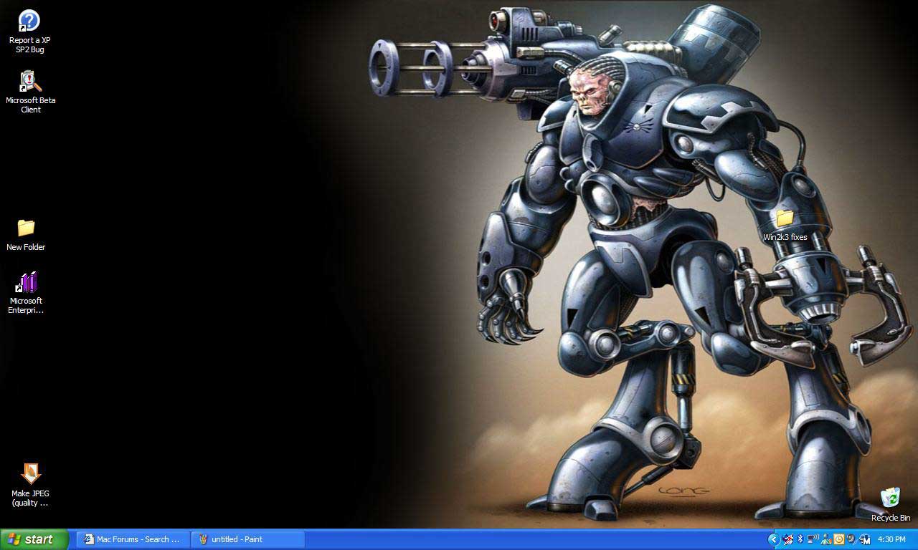The height and width of the screenshot is (550, 918).
Task: Open the Start menu
Action: click(34, 539)
